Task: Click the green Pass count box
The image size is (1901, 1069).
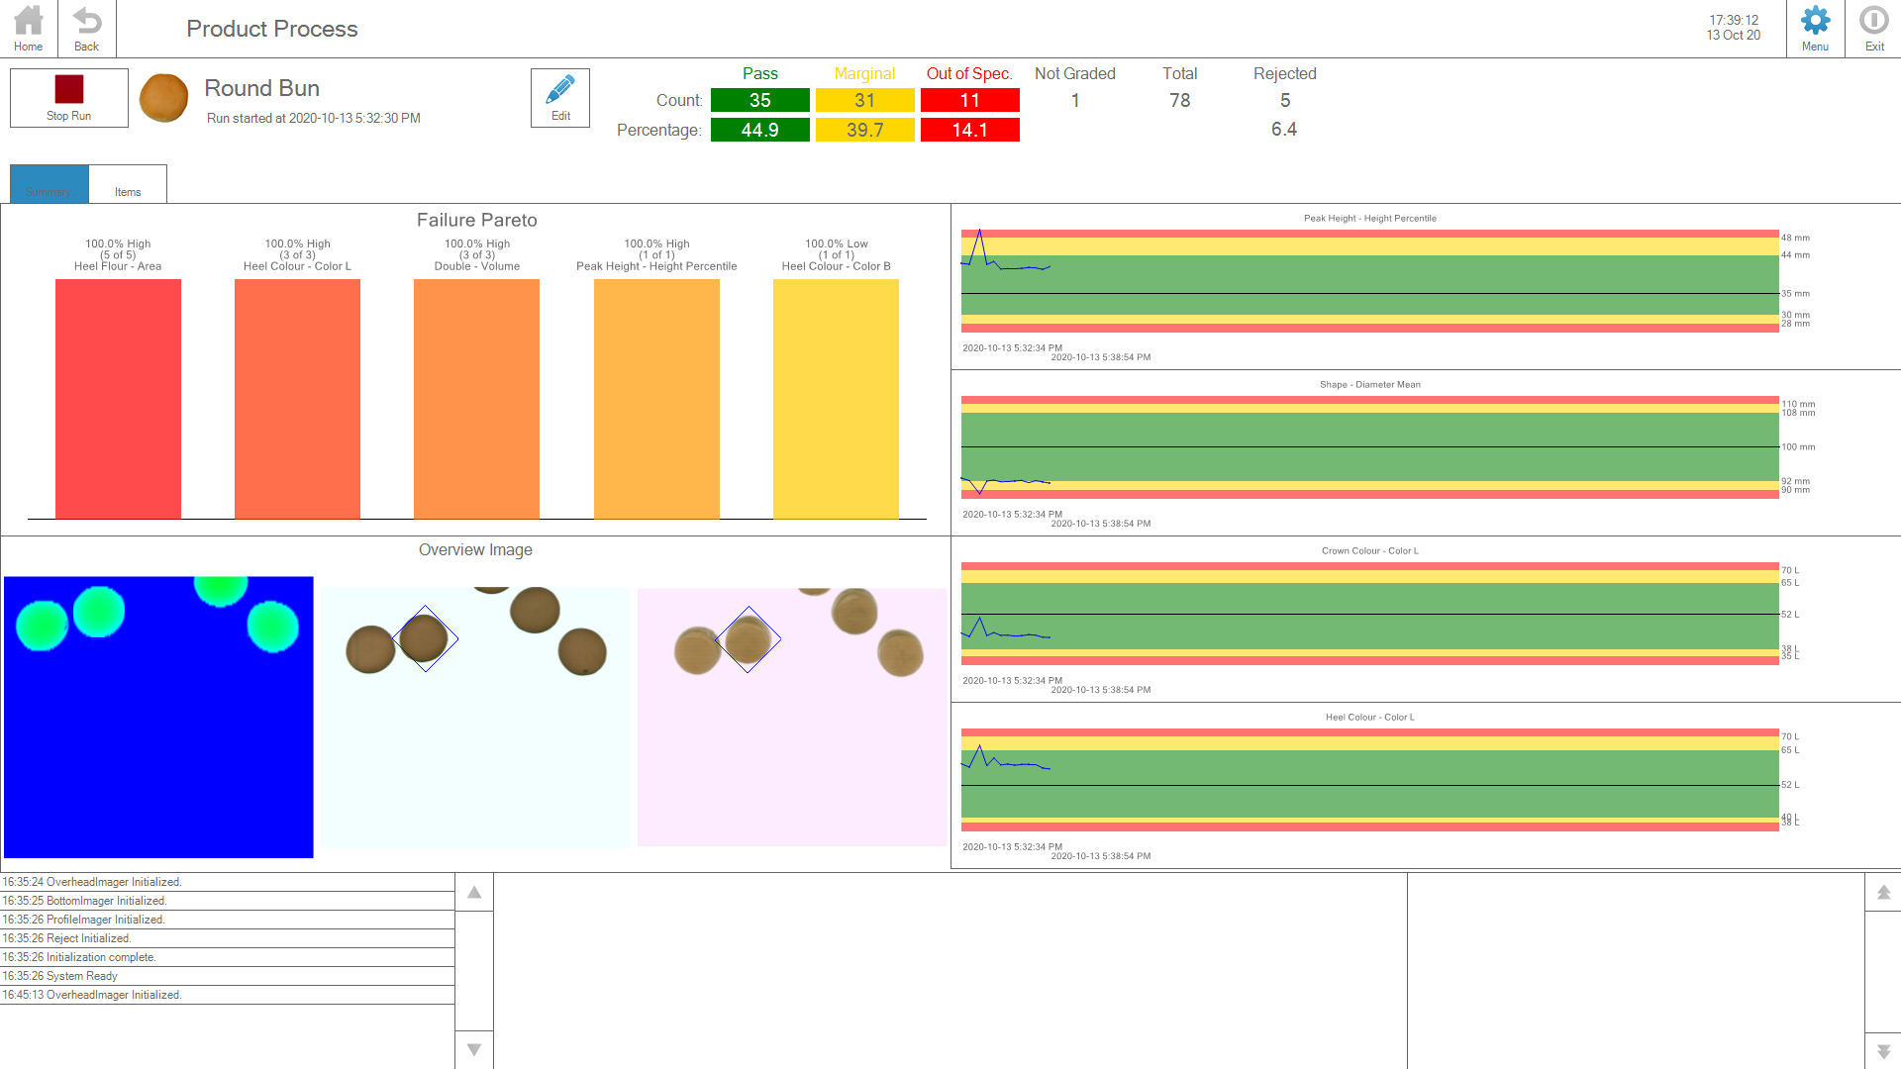Action: tap(759, 101)
